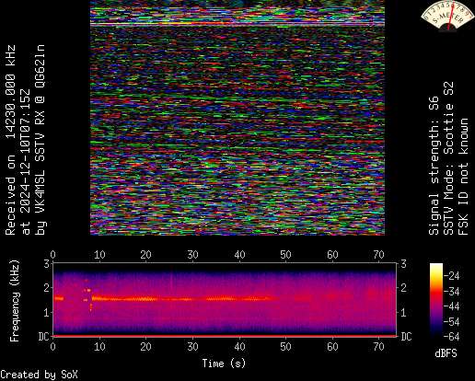Click the 'SSTV Mode: Scottie S2' label
This screenshot has height=381, width=475.
coord(448,158)
